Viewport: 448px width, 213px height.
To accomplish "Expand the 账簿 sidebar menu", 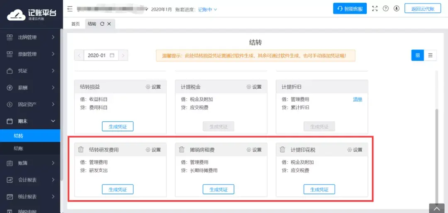I will (x=30, y=163).
